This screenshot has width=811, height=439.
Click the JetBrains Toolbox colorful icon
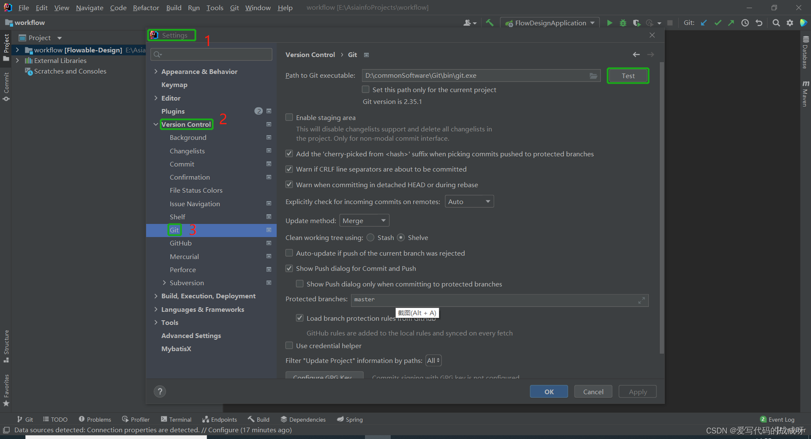click(803, 23)
